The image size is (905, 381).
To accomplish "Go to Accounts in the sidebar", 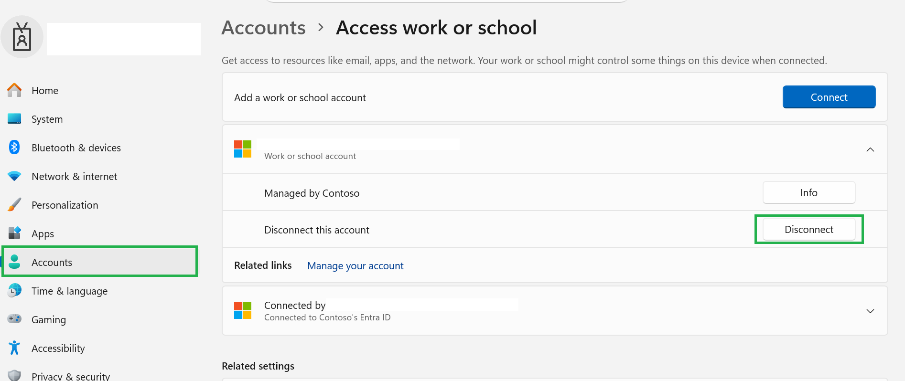I will pyautogui.click(x=100, y=262).
